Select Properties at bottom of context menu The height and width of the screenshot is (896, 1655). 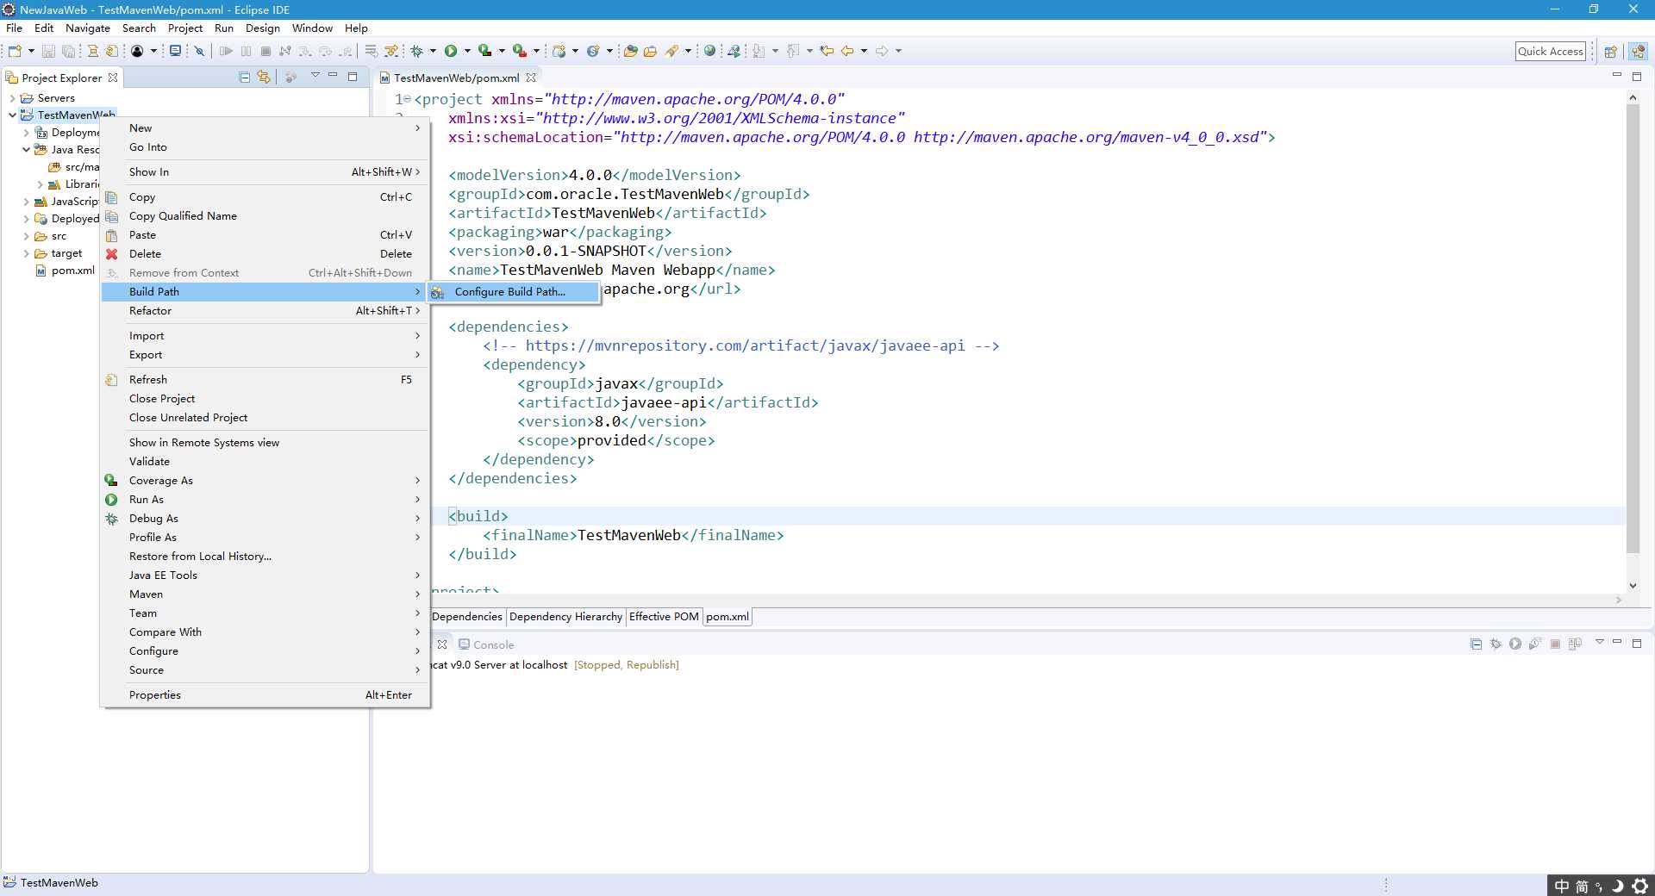click(265, 694)
